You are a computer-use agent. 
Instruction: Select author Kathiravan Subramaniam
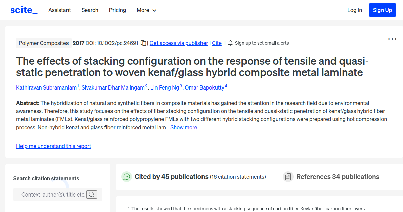46,87
